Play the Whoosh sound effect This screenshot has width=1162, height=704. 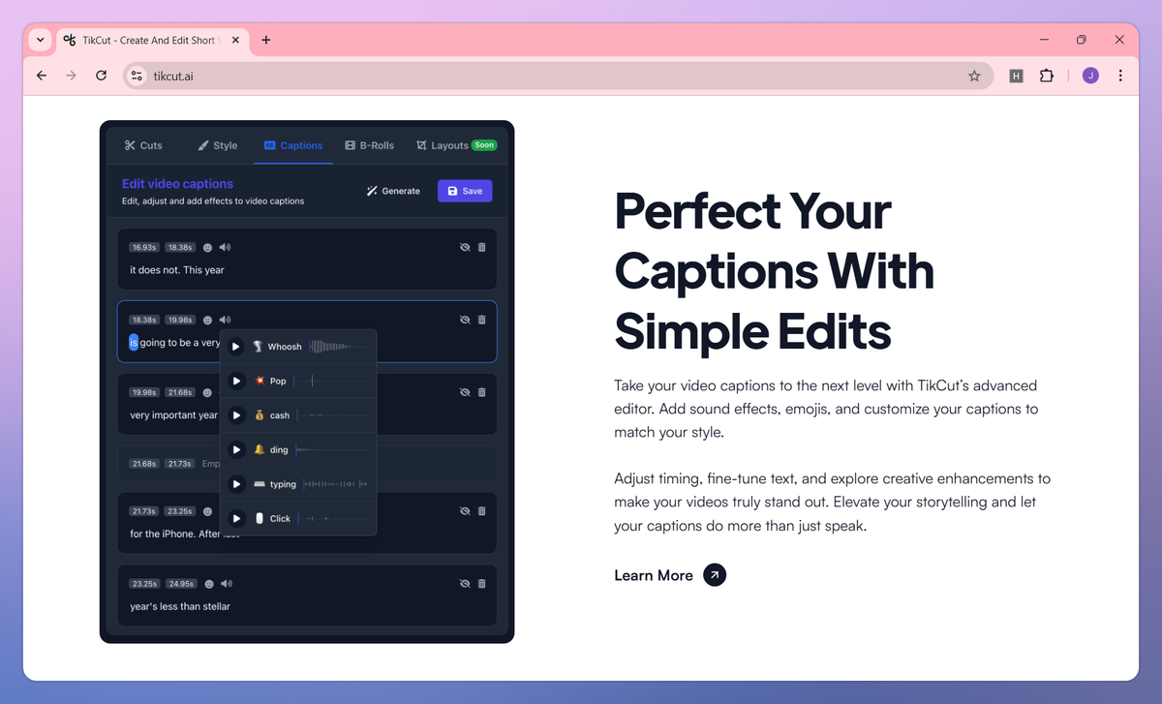tap(236, 347)
